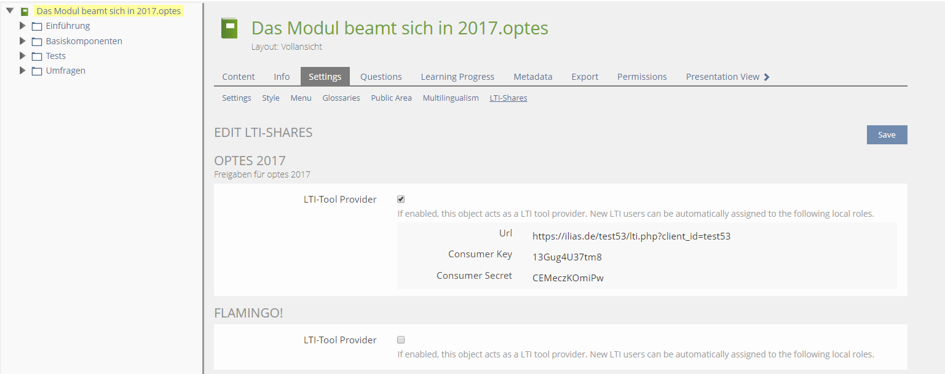The height and width of the screenshot is (374, 945).
Task: Enable LTI-Tool Provider for FLAMINGO!
Action: 401,340
